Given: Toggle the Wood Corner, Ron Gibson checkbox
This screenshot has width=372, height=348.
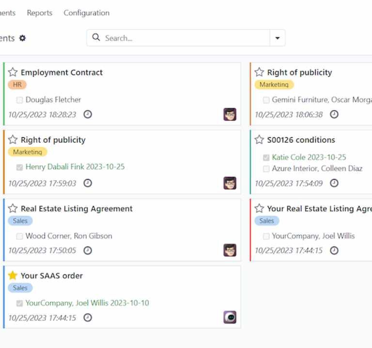Looking at the screenshot, I should click(x=19, y=236).
